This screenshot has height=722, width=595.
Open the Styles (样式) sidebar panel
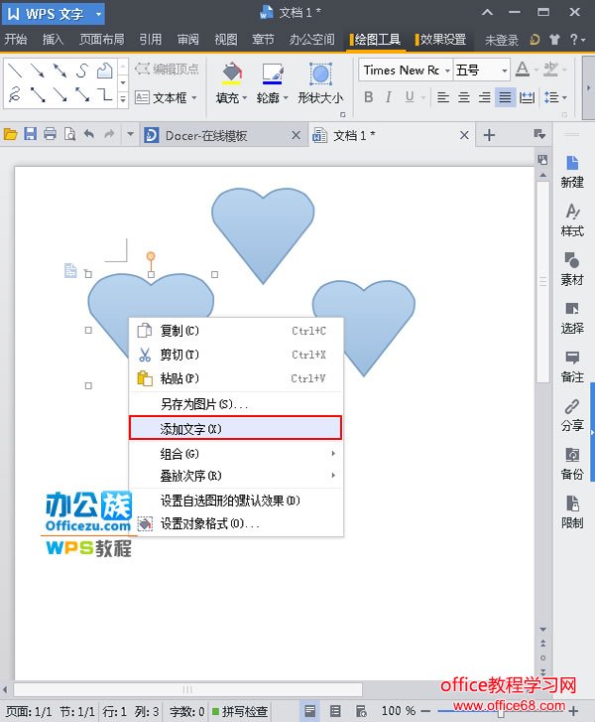coord(572,218)
